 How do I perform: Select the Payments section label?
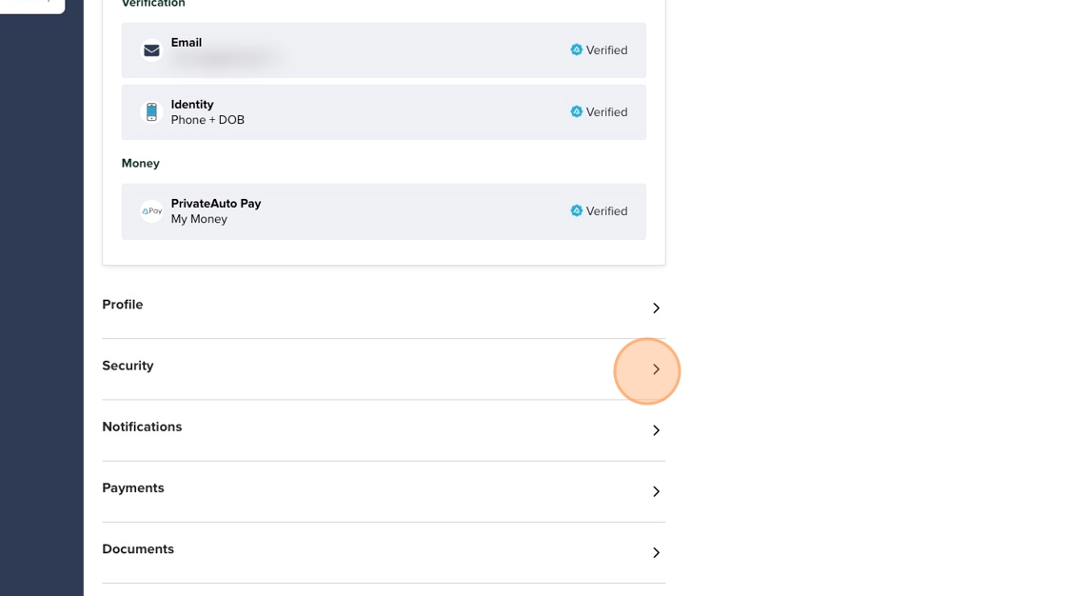tap(133, 487)
